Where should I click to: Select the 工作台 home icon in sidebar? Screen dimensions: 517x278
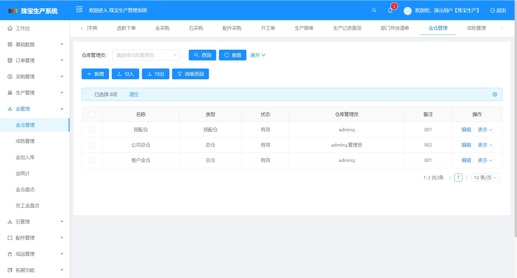10,28
